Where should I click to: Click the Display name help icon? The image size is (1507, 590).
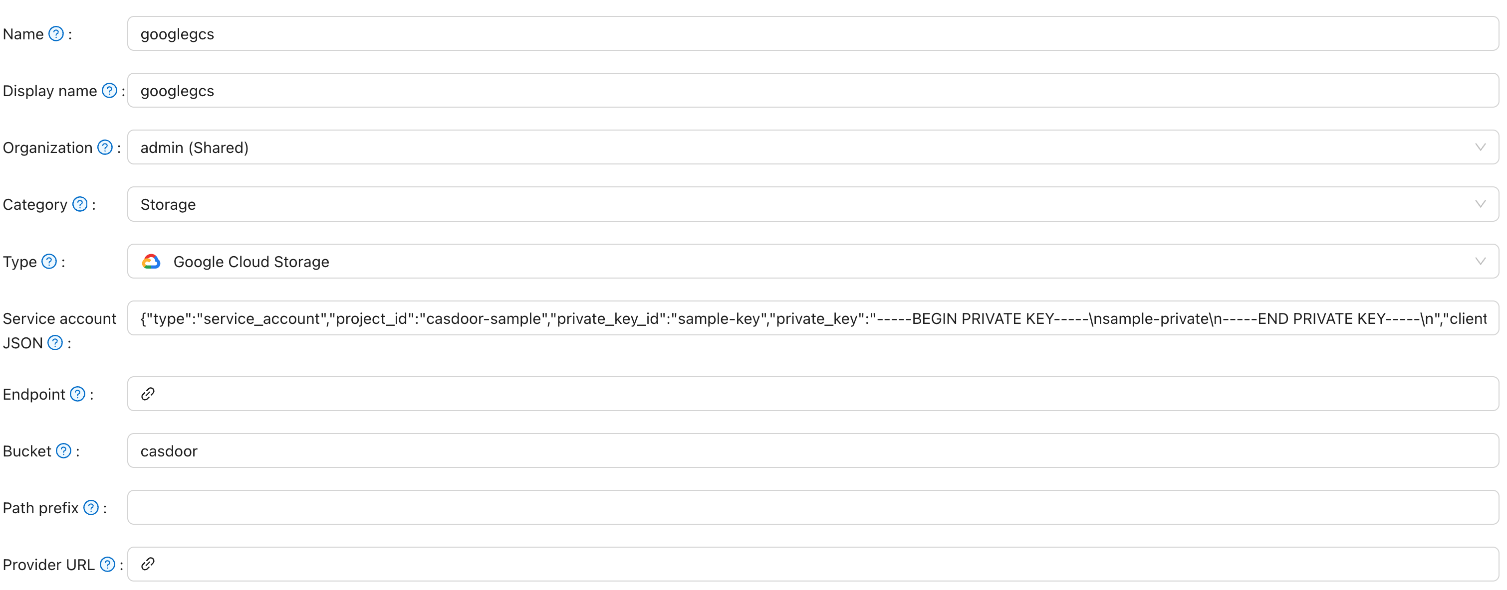[x=108, y=91]
